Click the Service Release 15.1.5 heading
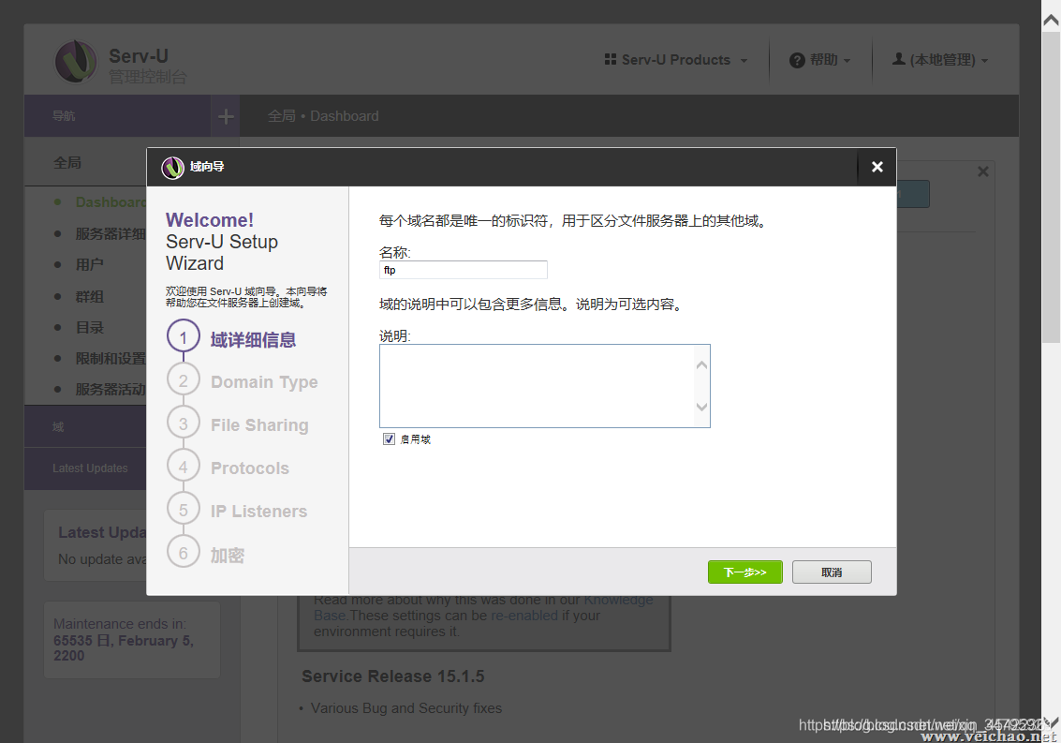The height and width of the screenshot is (743, 1061). tap(393, 676)
